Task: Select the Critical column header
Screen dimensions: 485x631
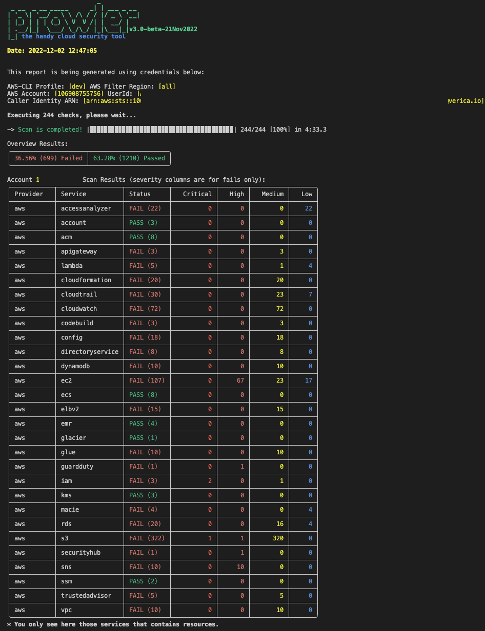Action: 197,194
